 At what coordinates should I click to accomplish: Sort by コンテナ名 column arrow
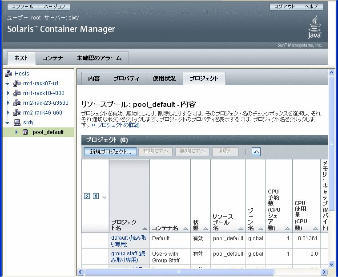185,229
